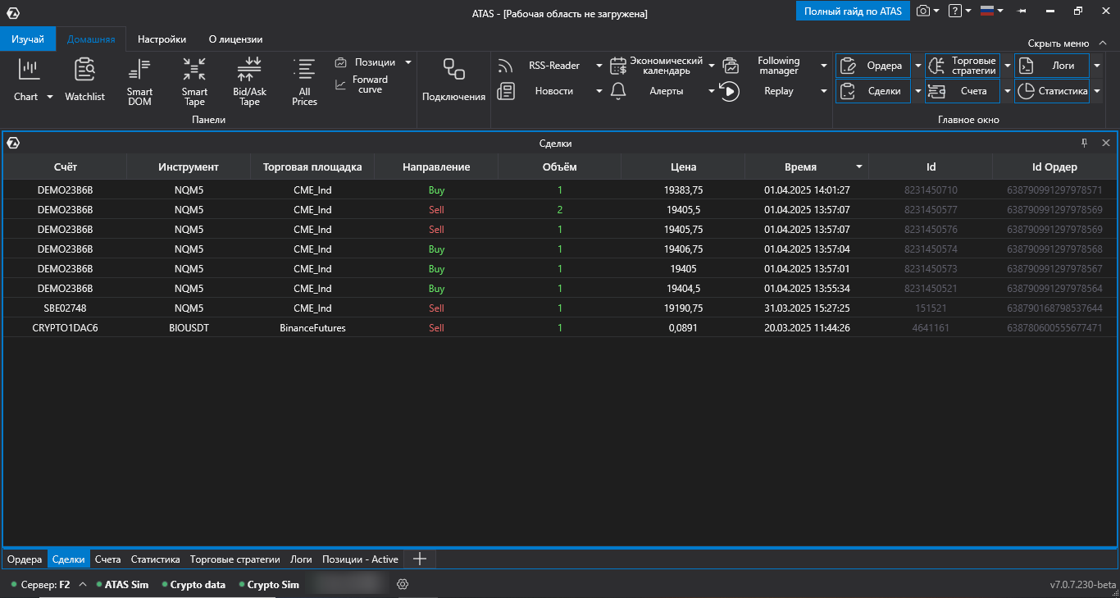
Task: Toggle the Счета button in ribbon
Action: click(x=963, y=91)
